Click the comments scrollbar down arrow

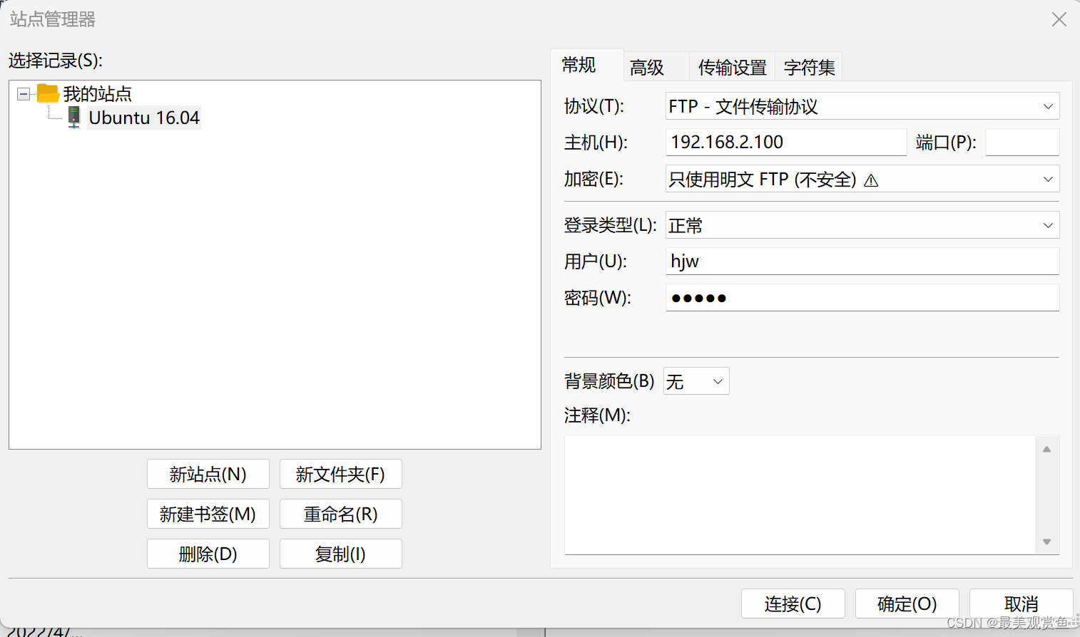[1046, 542]
